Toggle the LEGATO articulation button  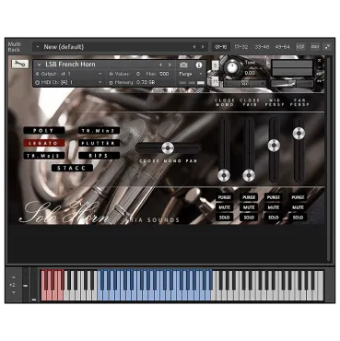(x=44, y=143)
